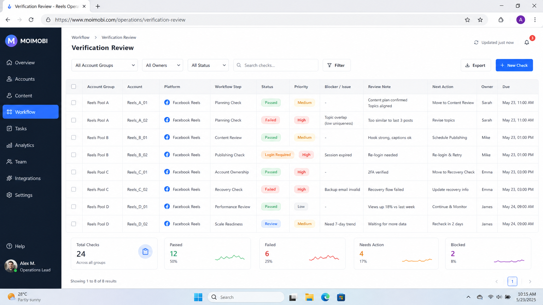The height and width of the screenshot is (305, 543).
Task: Toggle the select-all checkbox in header
Action: pos(74,86)
